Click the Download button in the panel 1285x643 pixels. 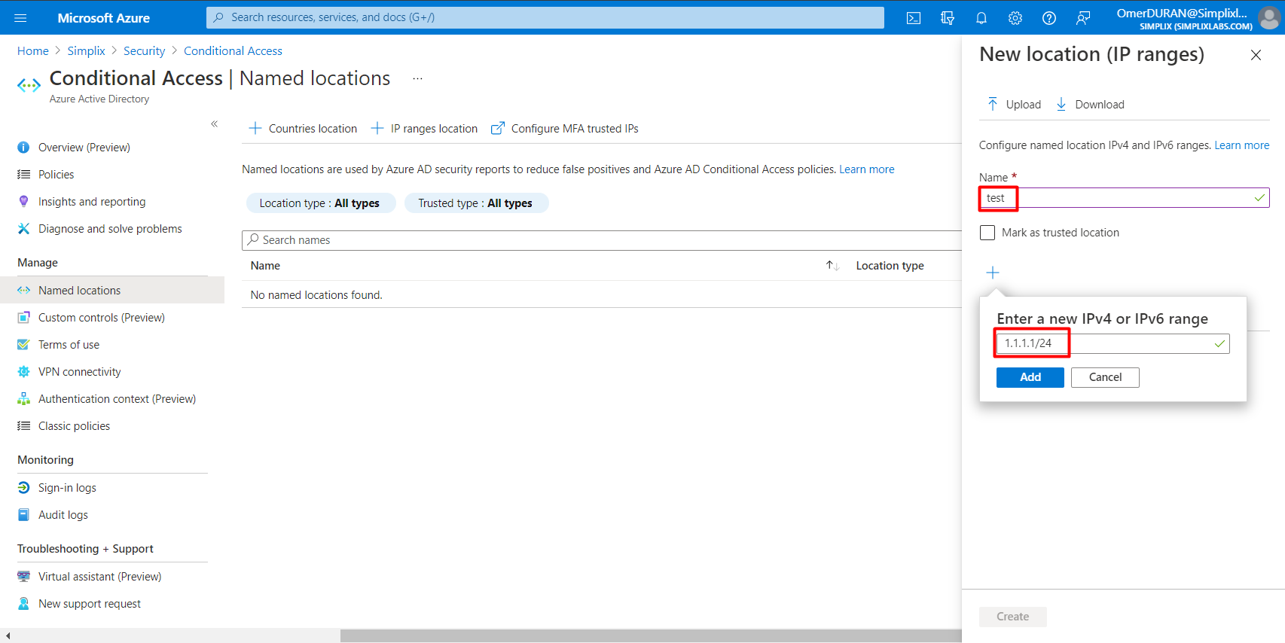[1090, 105]
